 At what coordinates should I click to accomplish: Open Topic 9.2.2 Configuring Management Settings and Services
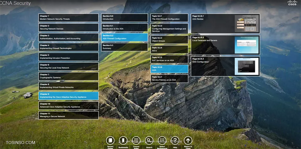(169, 28)
